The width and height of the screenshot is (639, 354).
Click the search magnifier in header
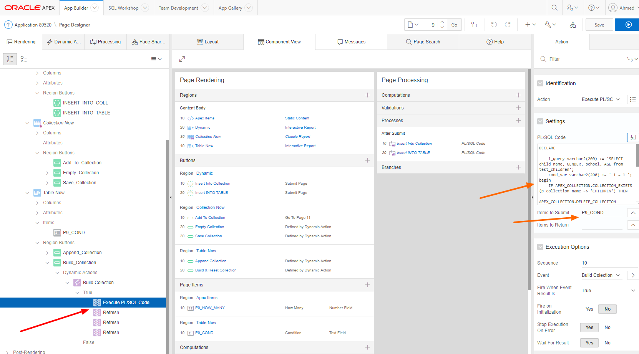click(554, 8)
